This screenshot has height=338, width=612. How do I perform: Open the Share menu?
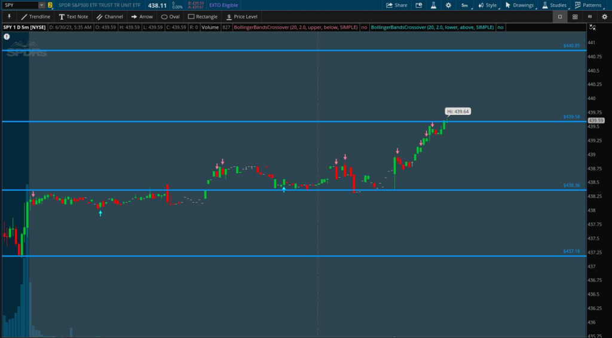coord(397,5)
